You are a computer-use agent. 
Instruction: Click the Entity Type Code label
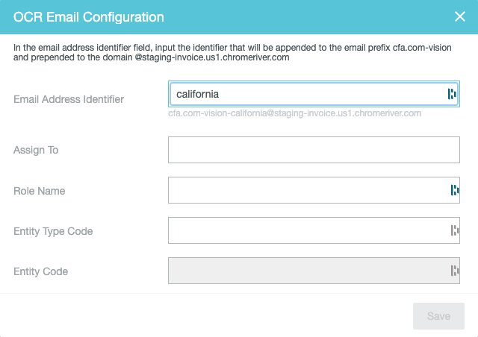click(x=53, y=231)
